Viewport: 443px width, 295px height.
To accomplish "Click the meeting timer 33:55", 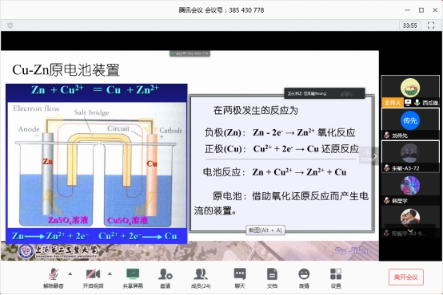I will click(x=410, y=26).
